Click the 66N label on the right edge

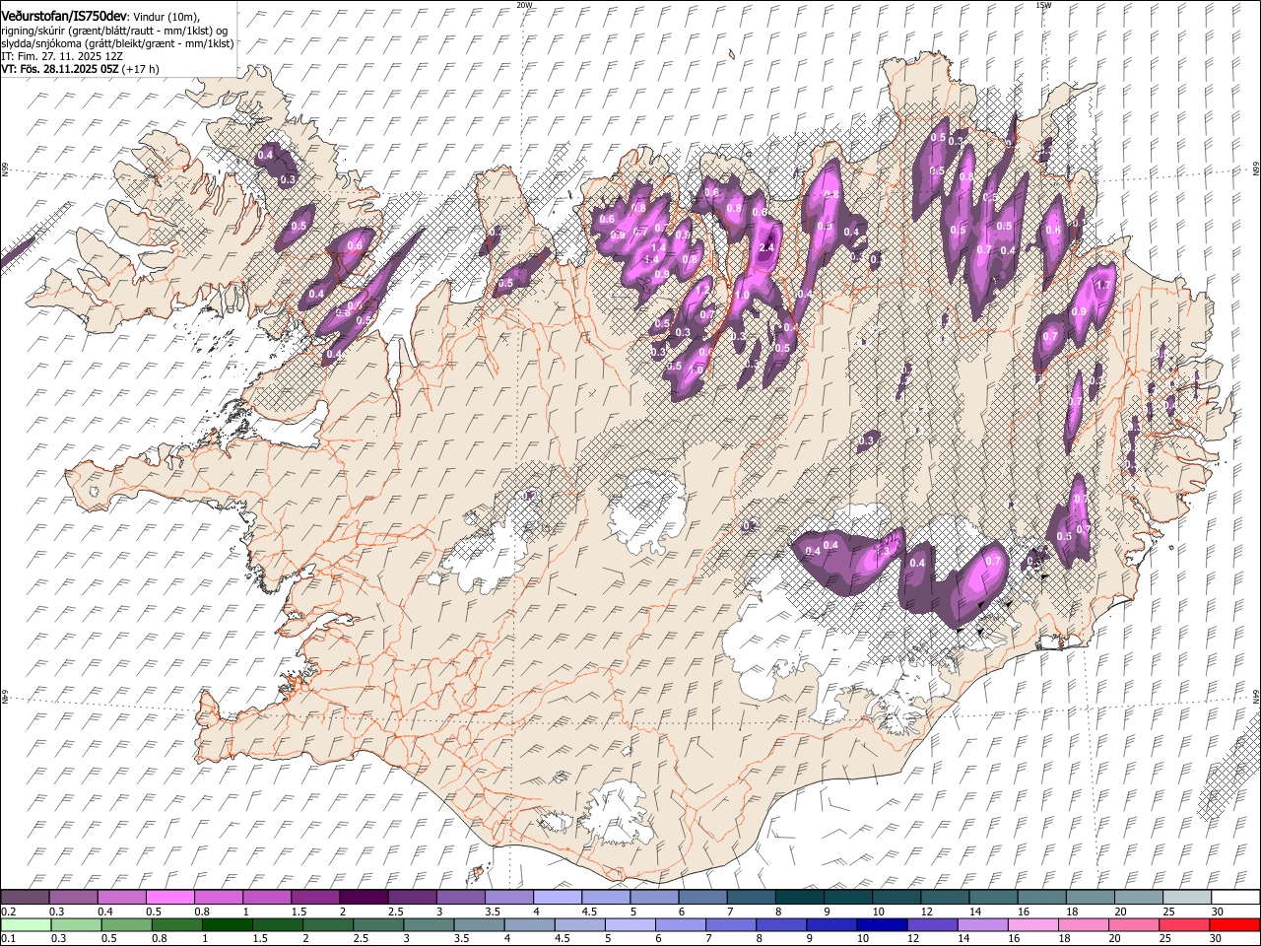tap(1256, 169)
